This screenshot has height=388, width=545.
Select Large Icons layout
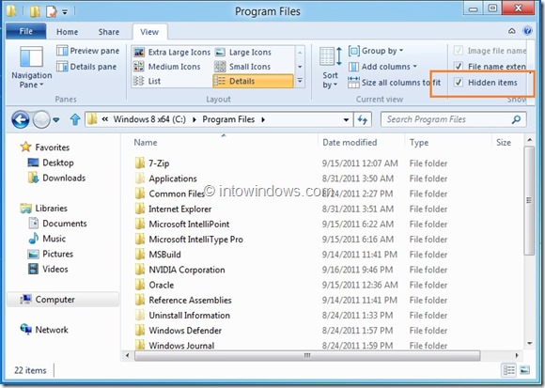243,52
